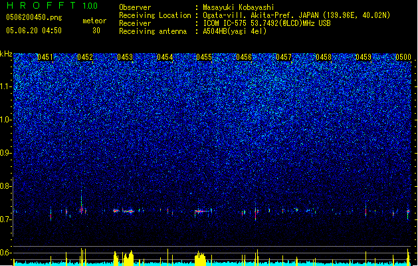
Task: Click the 0.9 frequency axis label
Action: (x=5, y=153)
